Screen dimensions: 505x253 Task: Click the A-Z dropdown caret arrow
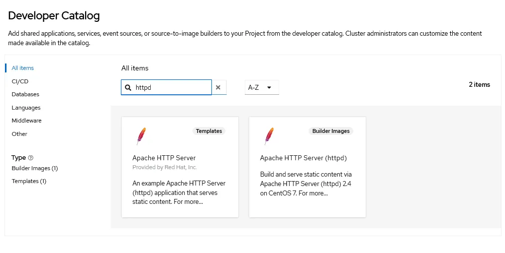[x=269, y=87]
